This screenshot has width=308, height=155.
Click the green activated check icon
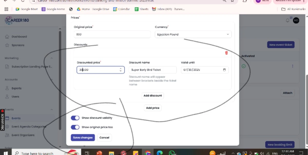coord(244,66)
